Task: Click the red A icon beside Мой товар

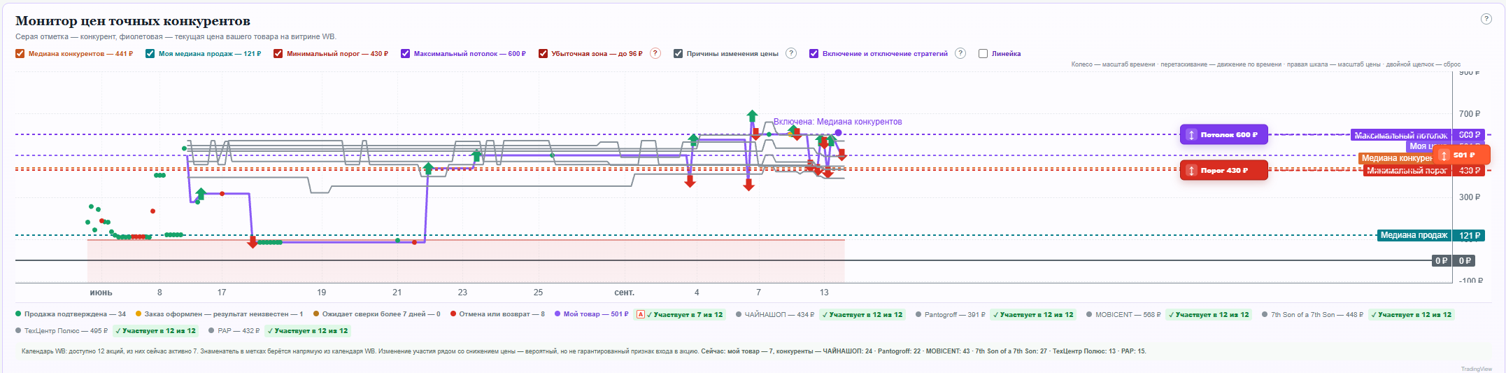Action: 639,314
